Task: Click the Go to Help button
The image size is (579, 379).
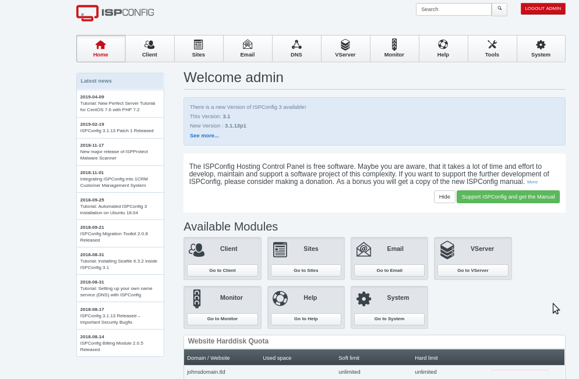Action: pos(306,319)
